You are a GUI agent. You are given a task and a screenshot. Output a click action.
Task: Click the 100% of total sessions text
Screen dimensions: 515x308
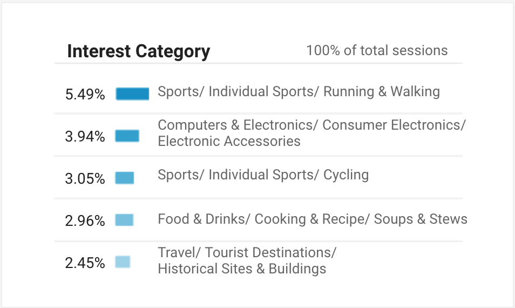coord(377,51)
